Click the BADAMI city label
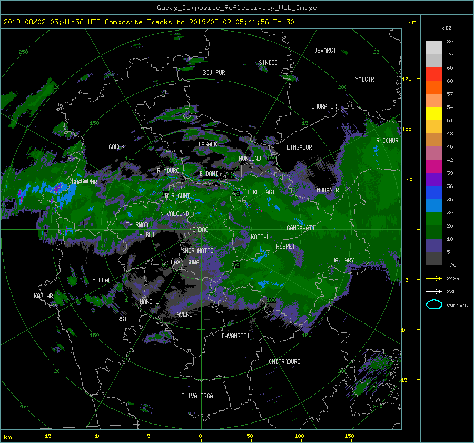The width and height of the screenshot is (474, 443). coord(209,174)
